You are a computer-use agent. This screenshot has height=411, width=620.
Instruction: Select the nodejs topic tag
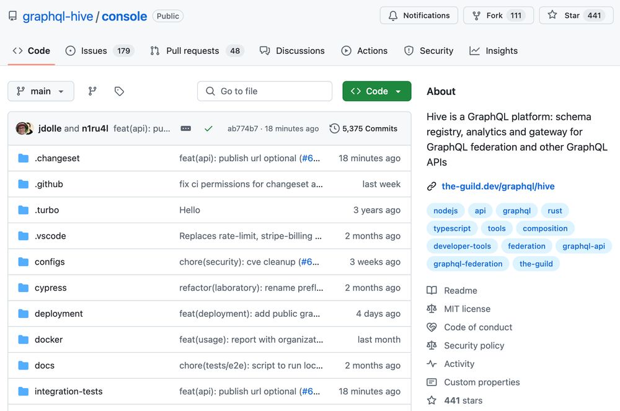click(445, 211)
